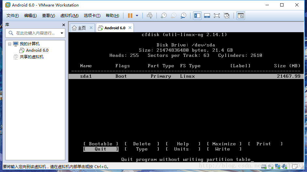Screen dimensions: 307x172
Task: Click the Delete option in cfdisk
Action: 142,144
